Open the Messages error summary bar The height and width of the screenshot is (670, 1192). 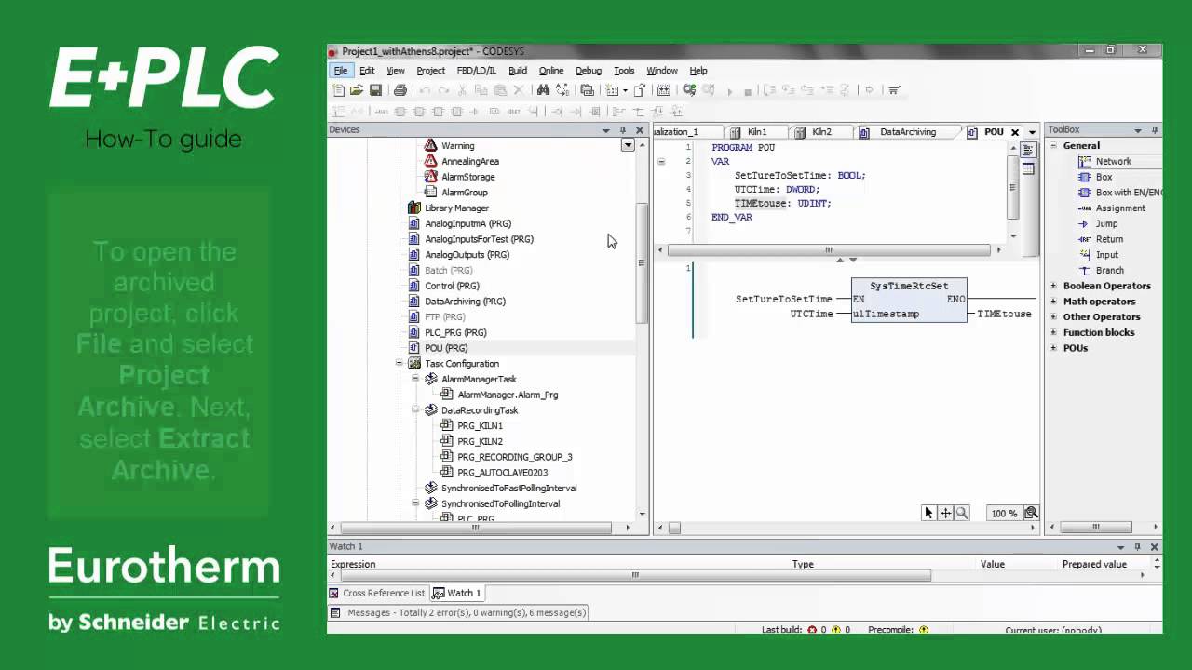459,612
